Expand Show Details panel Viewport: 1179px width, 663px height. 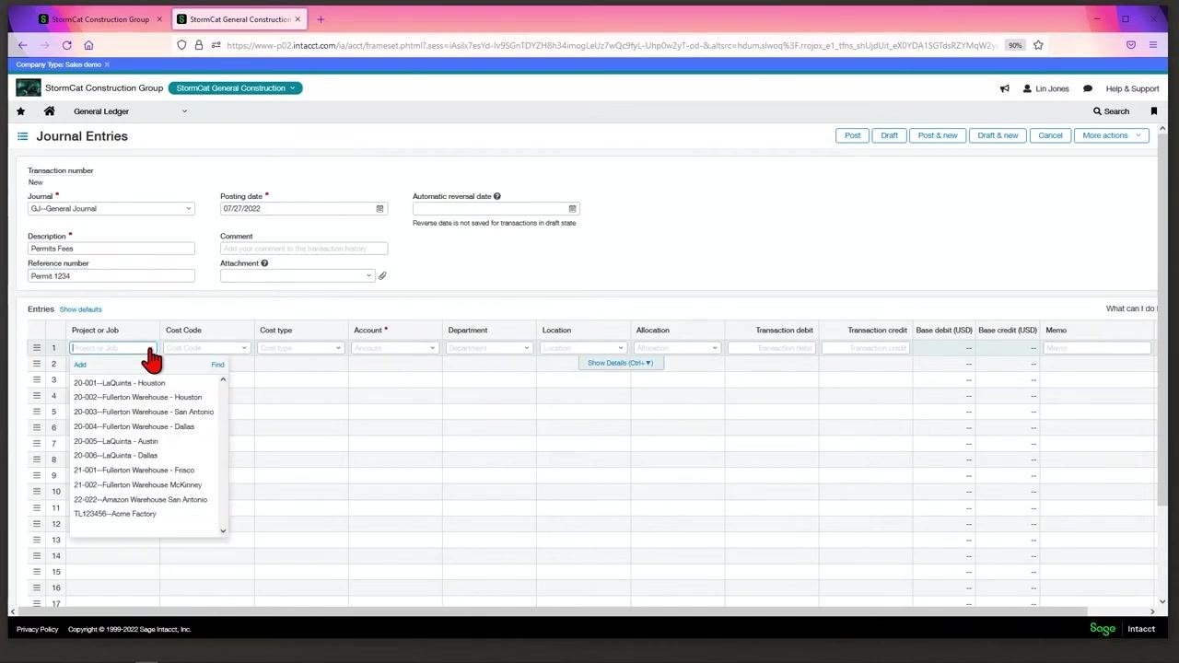[x=621, y=363]
